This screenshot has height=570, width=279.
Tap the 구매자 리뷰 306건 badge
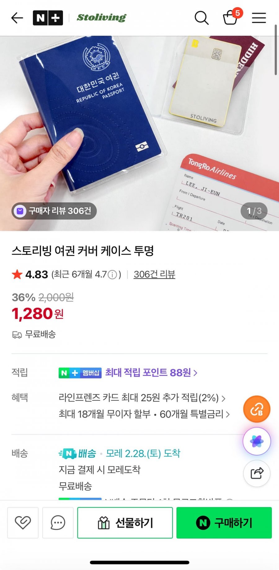tap(54, 211)
